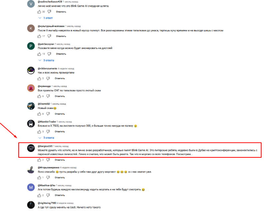
Task: Dislike the comment by @n3dorozumenie
Action: (48, 78)
